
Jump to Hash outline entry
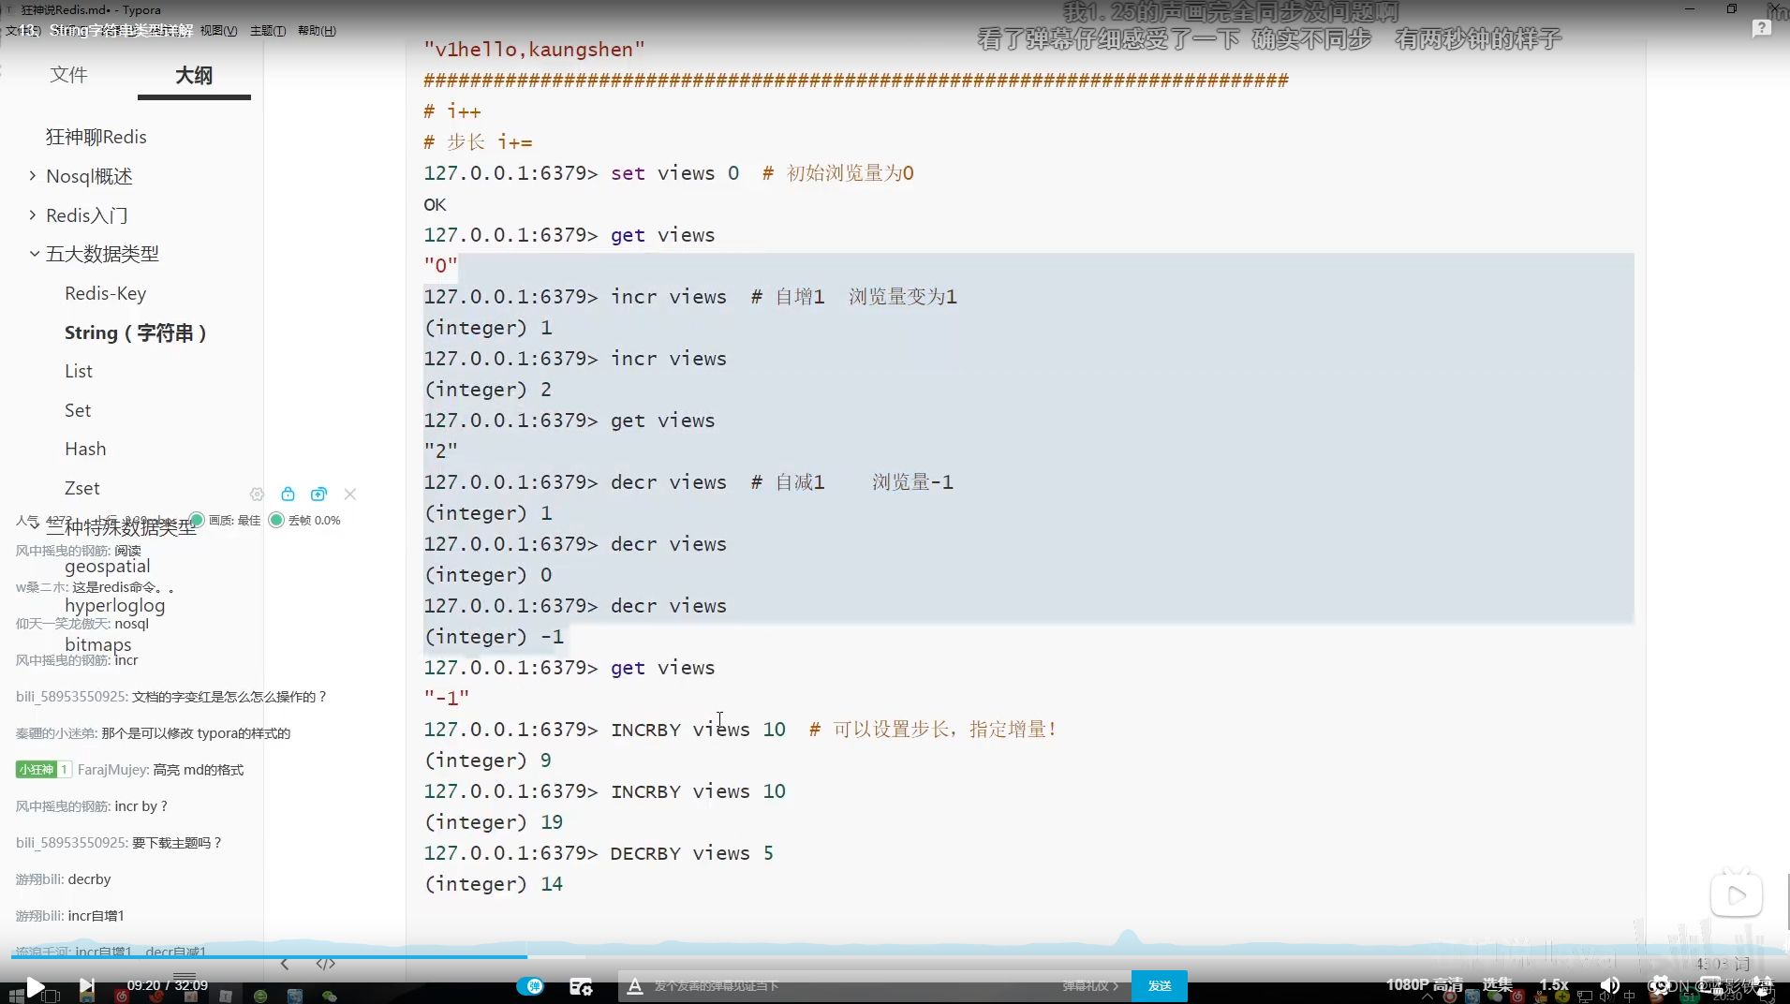click(85, 449)
